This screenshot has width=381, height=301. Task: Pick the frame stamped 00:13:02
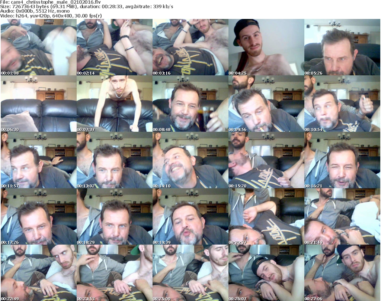pyautogui.click(x=115, y=160)
